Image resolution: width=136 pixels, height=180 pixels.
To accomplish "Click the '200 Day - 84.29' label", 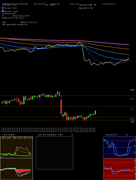I will pos(11,11).
